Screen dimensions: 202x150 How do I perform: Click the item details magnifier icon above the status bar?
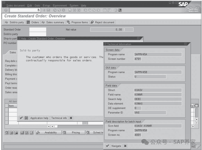click(x=7, y=132)
